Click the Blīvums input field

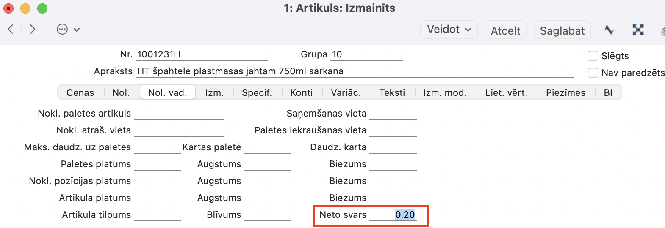click(x=268, y=215)
